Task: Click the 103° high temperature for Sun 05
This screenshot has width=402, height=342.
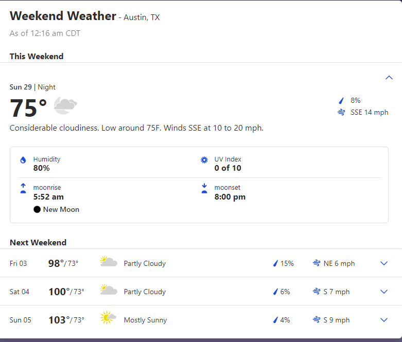Action: (58, 320)
